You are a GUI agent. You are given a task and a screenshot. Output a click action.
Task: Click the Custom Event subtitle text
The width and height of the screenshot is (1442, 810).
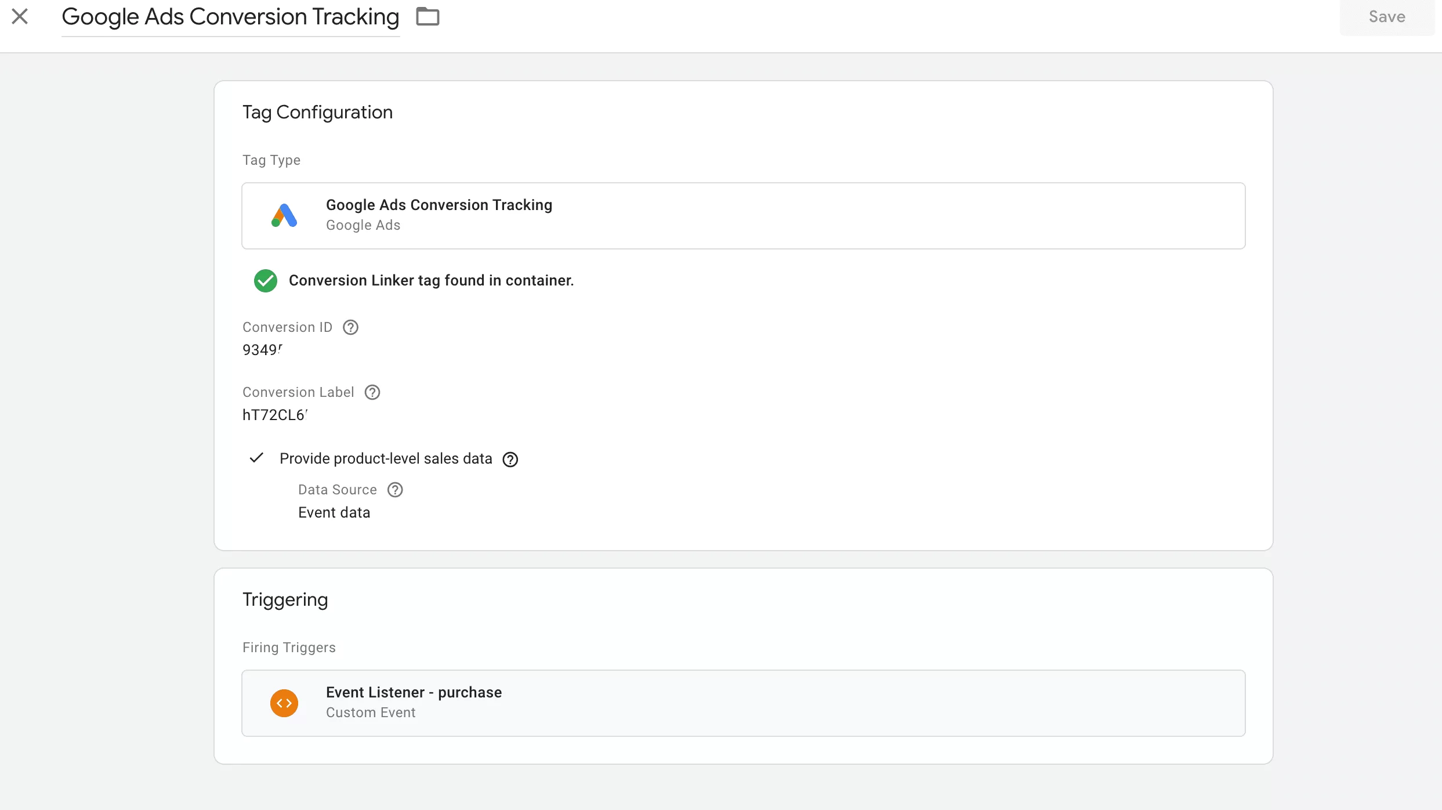(x=371, y=713)
